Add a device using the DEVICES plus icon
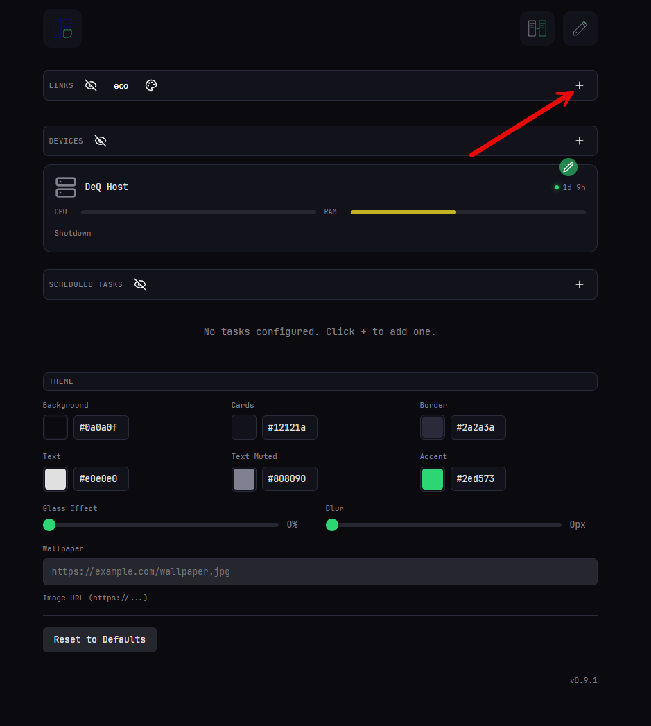Viewport: 651px width, 726px height. [x=580, y=141]
